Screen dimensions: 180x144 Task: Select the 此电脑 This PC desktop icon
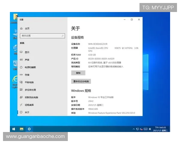point(15,34)
